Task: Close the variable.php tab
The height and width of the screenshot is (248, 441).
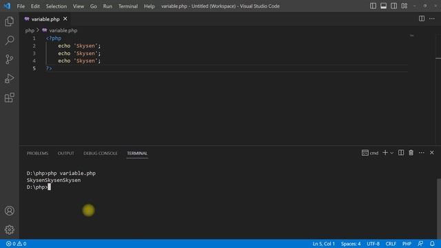Action: [65, 19]
